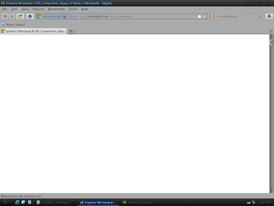Viewport: 274px width, 206px height.
Task: Click the taskbar clock
Action: 264,202
